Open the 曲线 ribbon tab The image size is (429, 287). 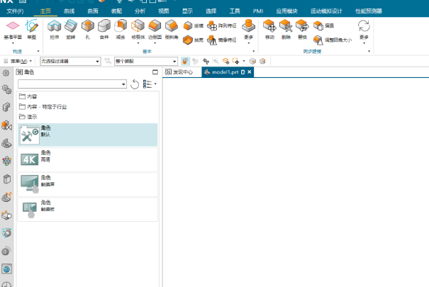[69, 11]
